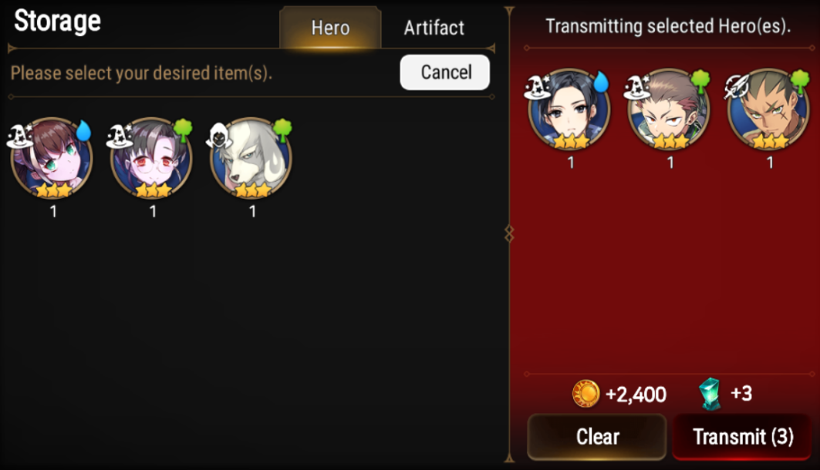The width and height of the screenshot is (820, 470).
Task: Click the green tree element icon on the white dog
Action: click(x=283, y=129)
